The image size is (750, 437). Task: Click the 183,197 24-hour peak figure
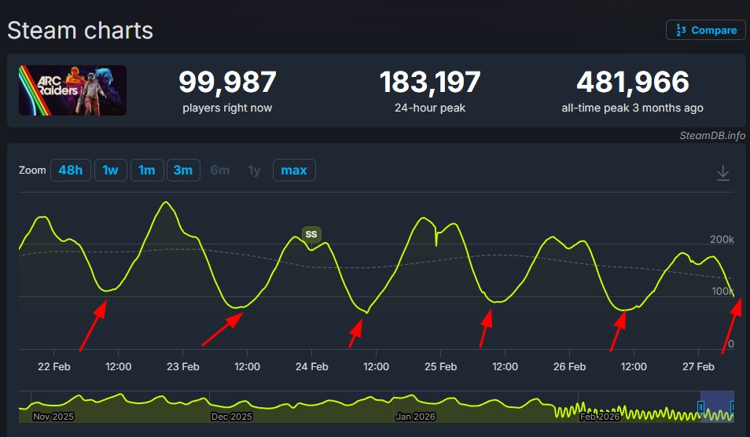point(430,82)
